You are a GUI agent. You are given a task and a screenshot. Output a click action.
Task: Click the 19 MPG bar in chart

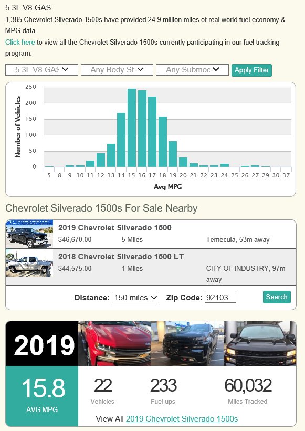coord(173,154)
